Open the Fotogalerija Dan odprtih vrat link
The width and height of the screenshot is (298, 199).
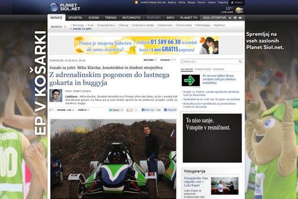(196, 182)
